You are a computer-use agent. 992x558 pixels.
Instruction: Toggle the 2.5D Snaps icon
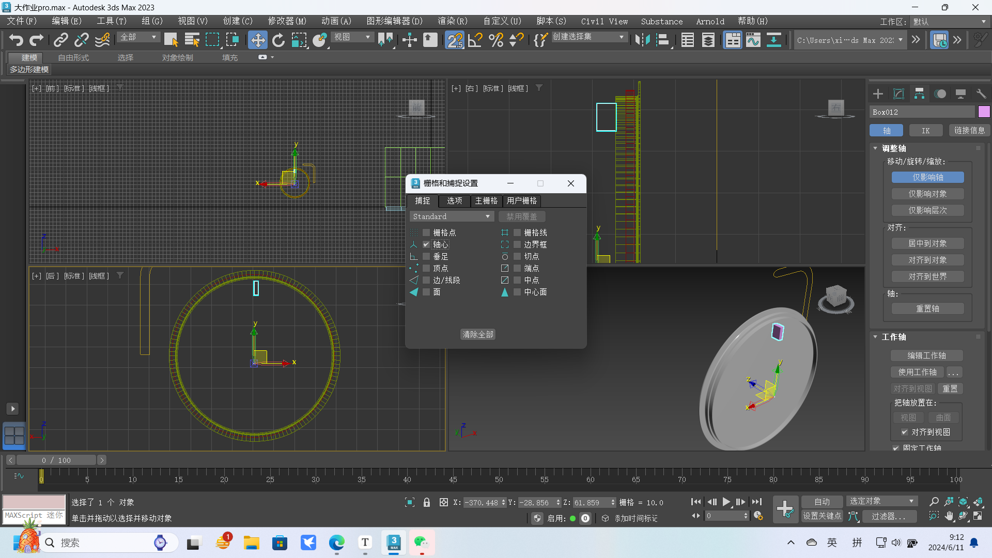tap(455, 40)
